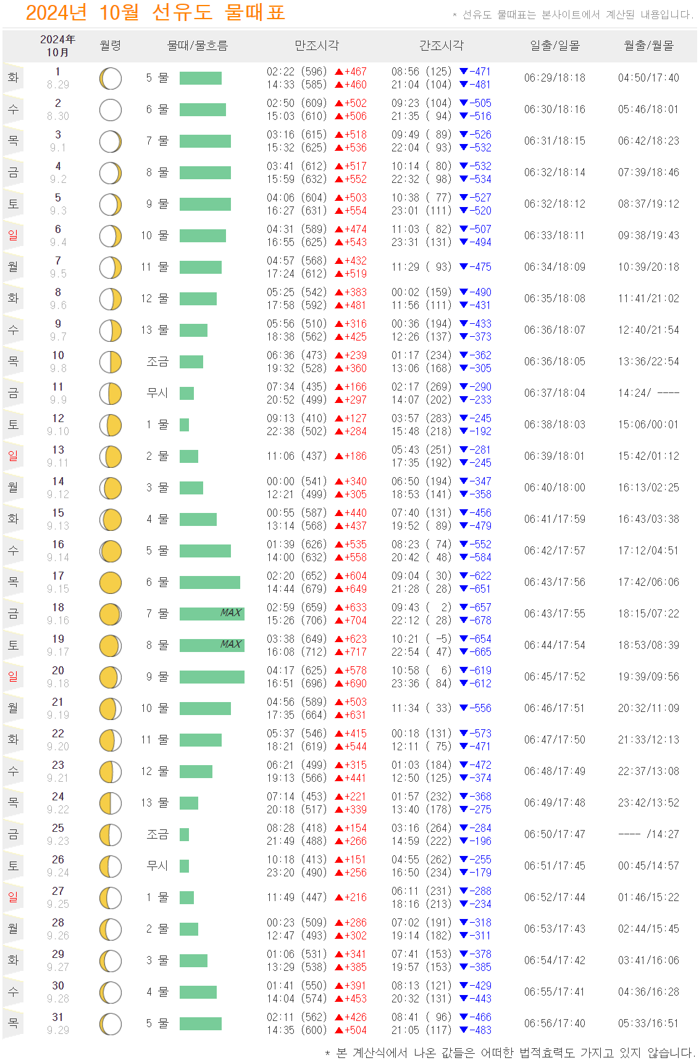Click the red 일 weekday cell for October 6

tap(13, 235)
